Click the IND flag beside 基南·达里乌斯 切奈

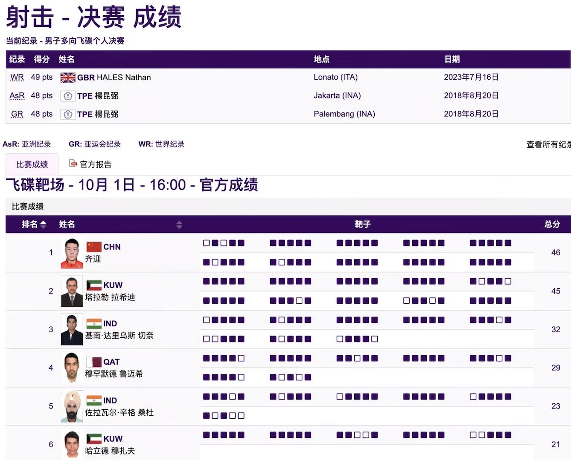[95, 323]
